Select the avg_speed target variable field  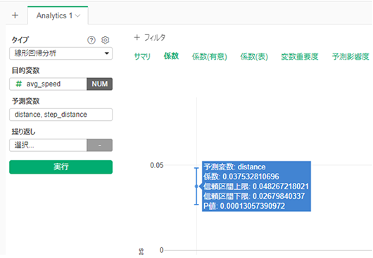click(48, 84)
